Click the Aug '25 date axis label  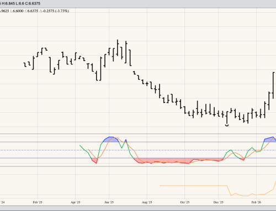pyautogui.click(x=147, y=202)
